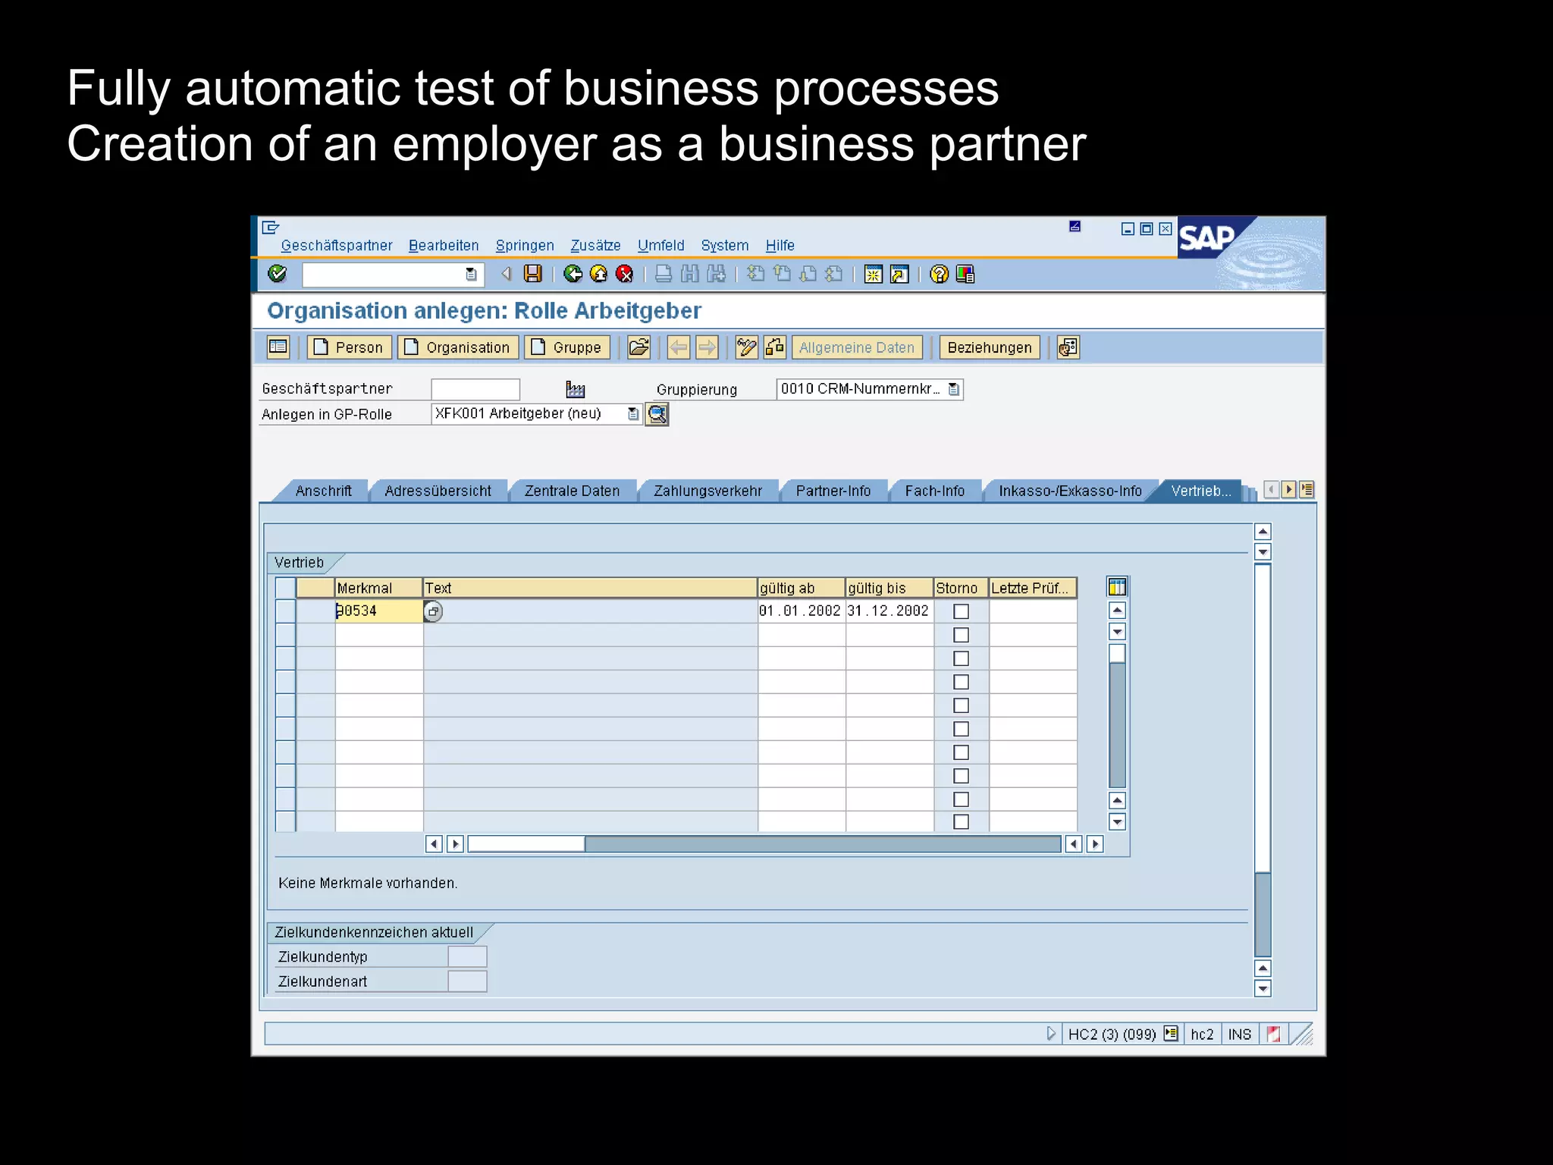Click the icon left of Allgemeine Daten

click(x=775, y=347)
